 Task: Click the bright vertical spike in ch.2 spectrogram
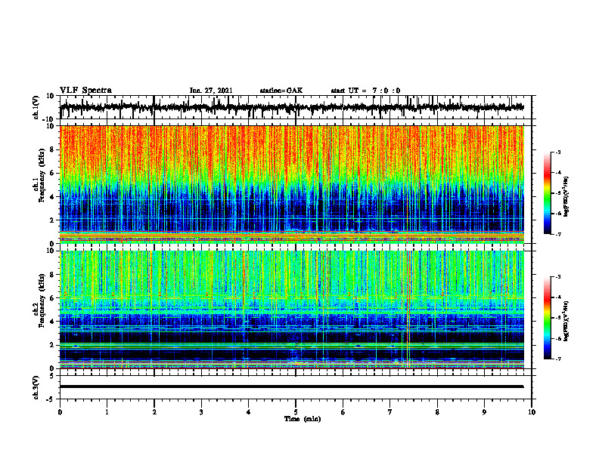(x=408, y=310)
